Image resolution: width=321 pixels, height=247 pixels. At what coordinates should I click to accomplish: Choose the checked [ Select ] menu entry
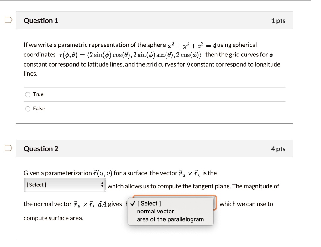click(x=151, y=203)
